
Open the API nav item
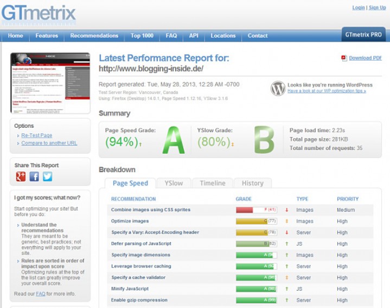(194, 36)
